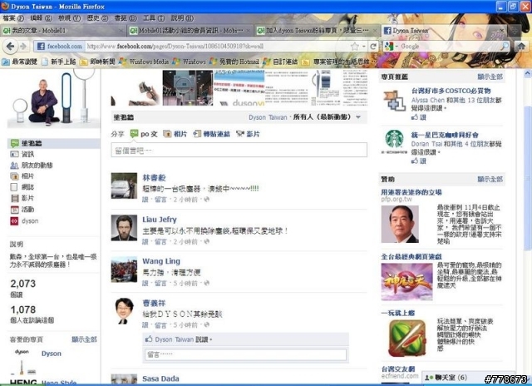Click the 留個言吧 status input
The height and width of the screenshot is (386, 532).
pyautogui.click(x=239, y=150)
